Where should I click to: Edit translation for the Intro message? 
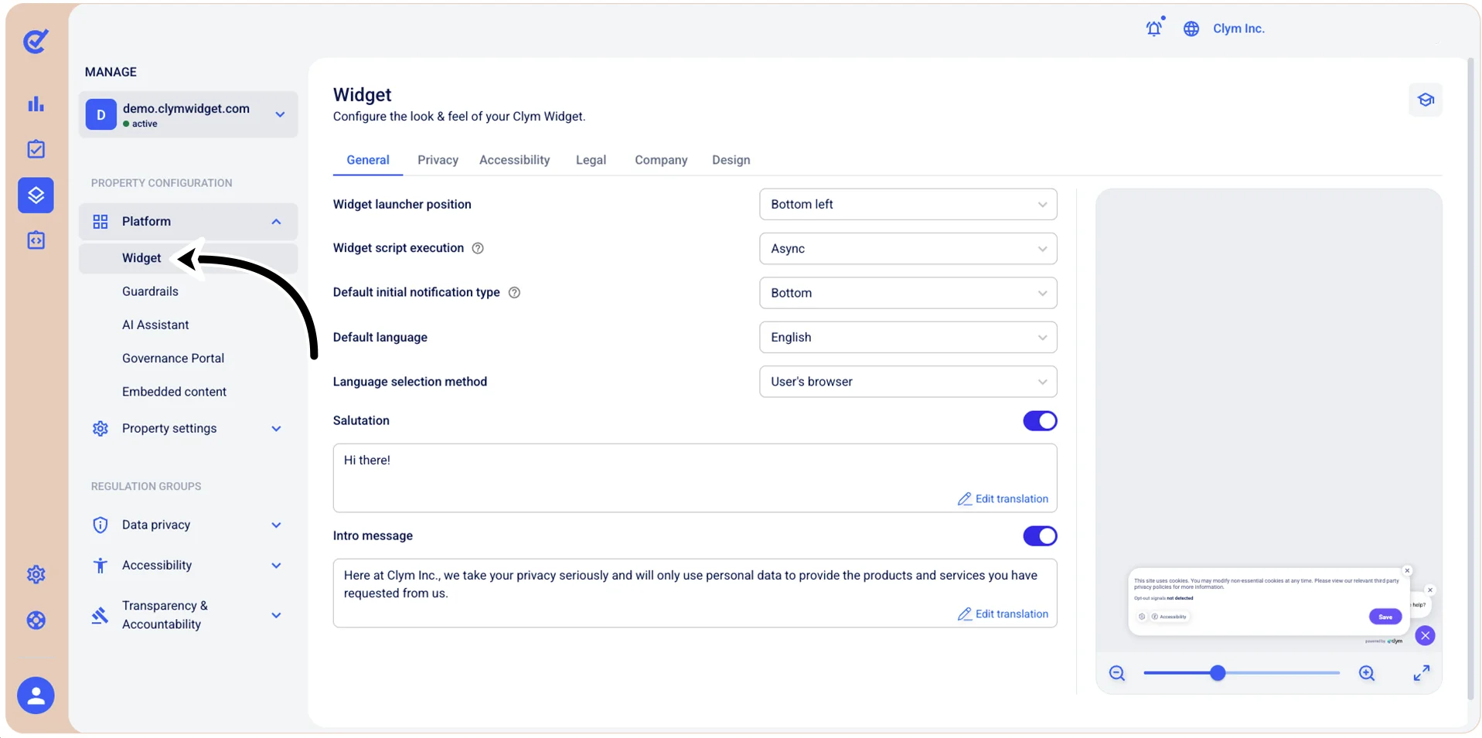point(1003,614)
